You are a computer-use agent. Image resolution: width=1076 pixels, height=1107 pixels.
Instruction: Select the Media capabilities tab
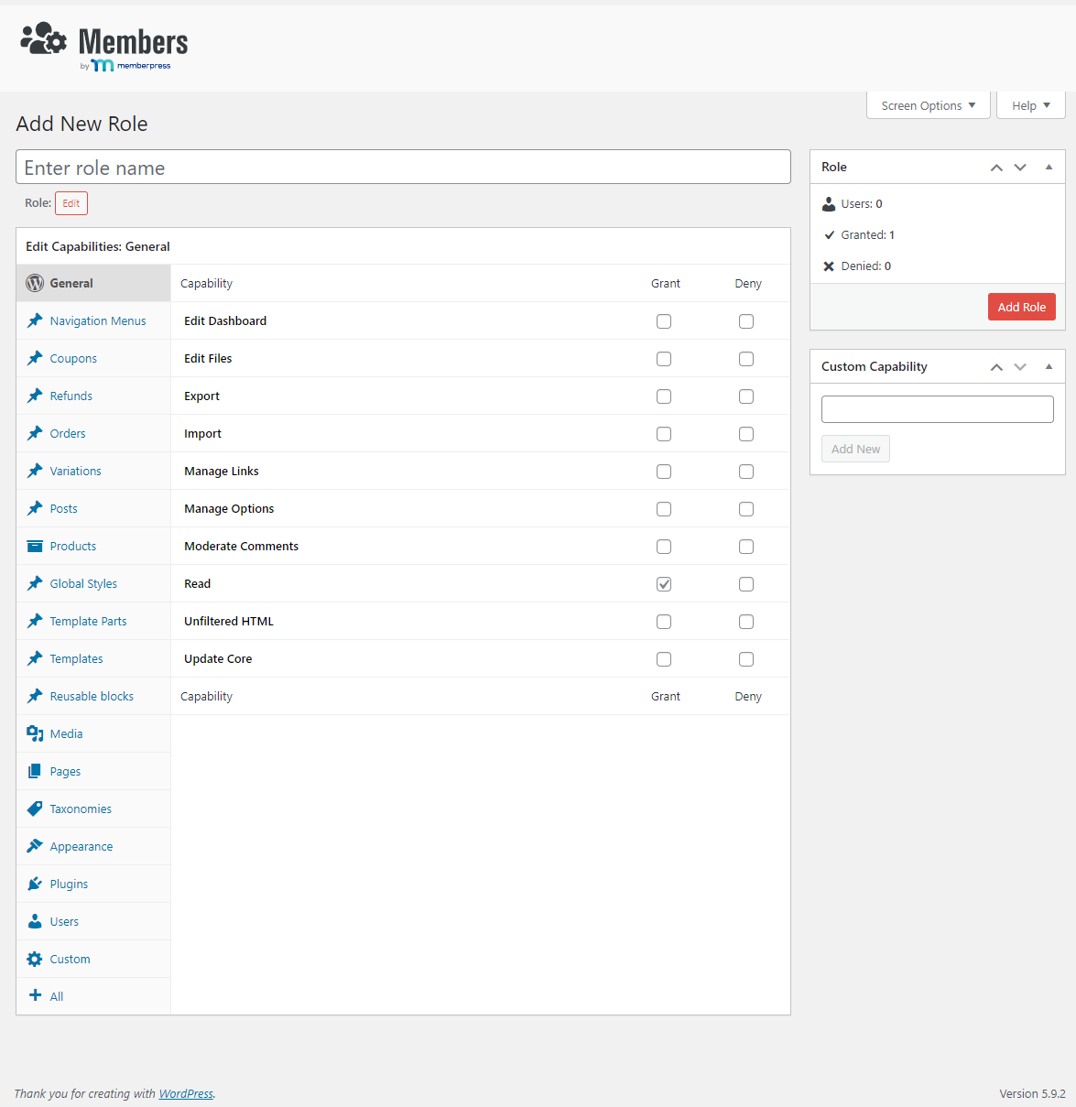click(93, 733)
